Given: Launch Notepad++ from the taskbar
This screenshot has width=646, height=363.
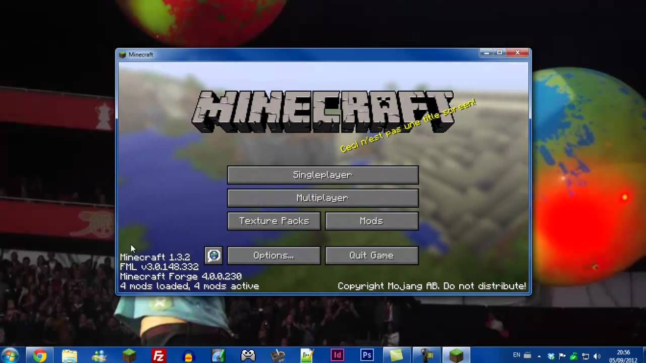Looking at the screenshot, I should coord(307,356).
